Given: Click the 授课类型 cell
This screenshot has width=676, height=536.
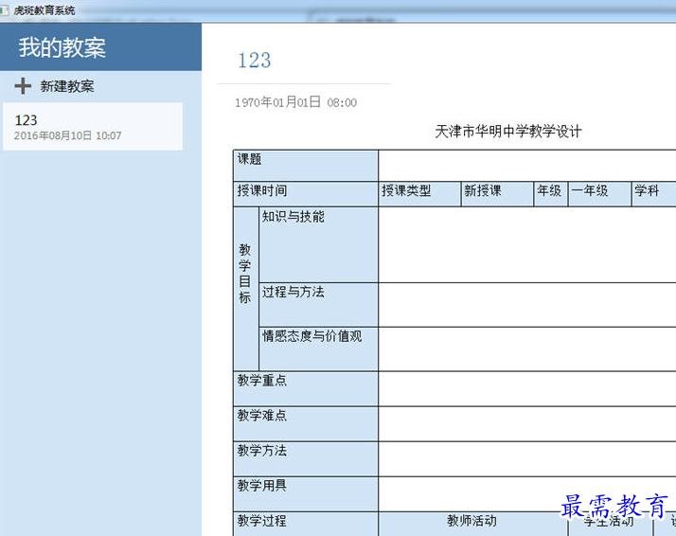Looking at the screenshot, I should tap(419, 194).
